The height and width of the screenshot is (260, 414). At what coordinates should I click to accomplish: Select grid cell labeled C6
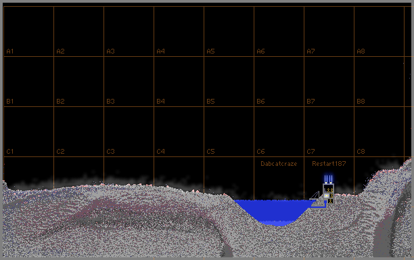click(279, 131)
